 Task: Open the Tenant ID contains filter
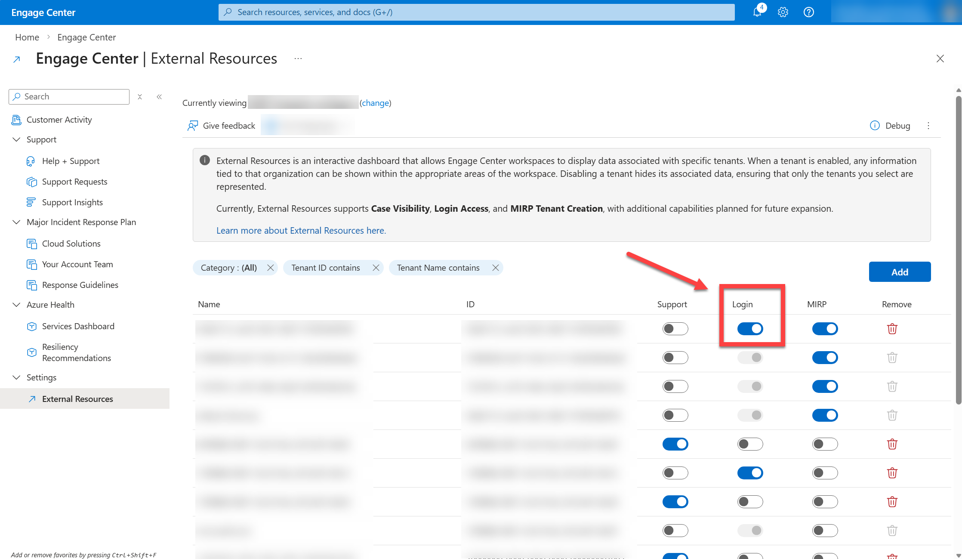326,268
